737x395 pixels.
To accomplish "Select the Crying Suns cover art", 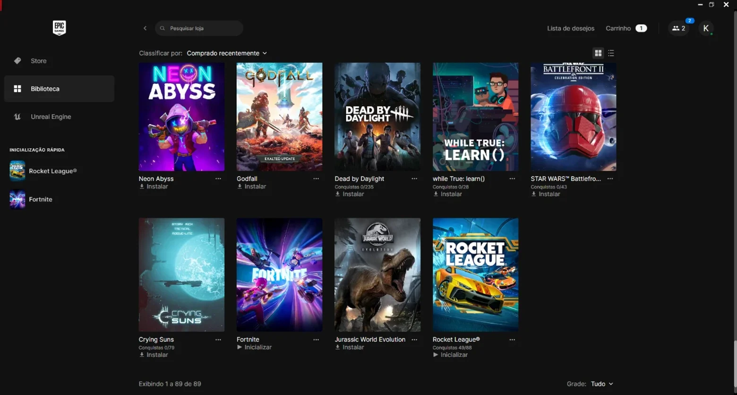I will pos(181,275).
